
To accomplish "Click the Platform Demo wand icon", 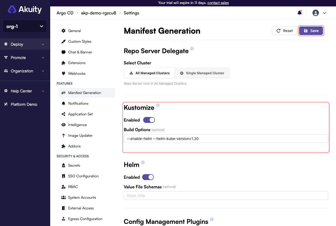I will 6,104.
